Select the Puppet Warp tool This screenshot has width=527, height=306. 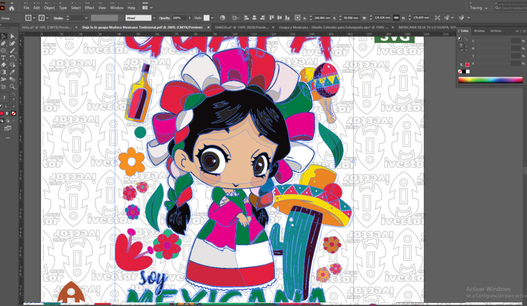click(x=3, y=80)
